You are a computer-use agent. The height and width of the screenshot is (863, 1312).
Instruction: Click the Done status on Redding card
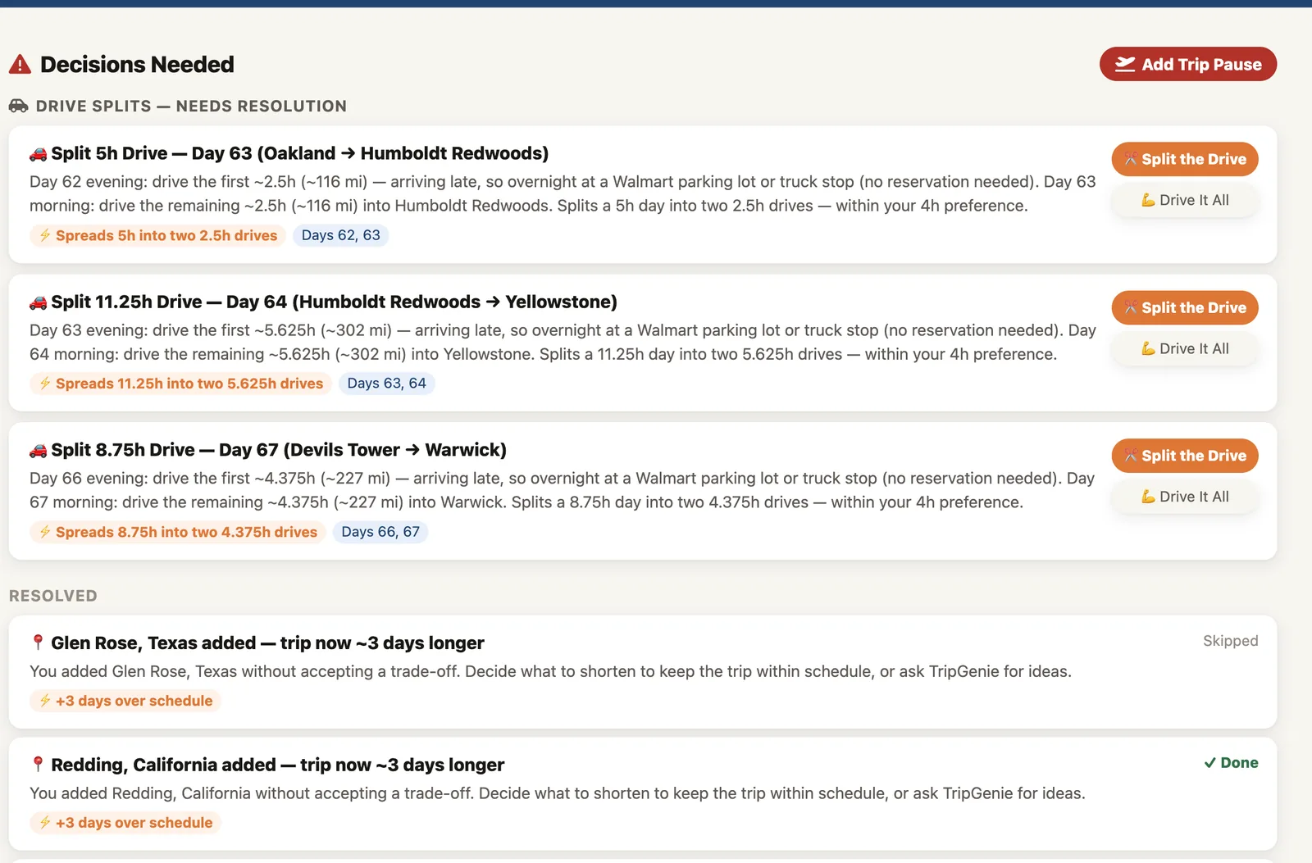(x=1231, y=763)
